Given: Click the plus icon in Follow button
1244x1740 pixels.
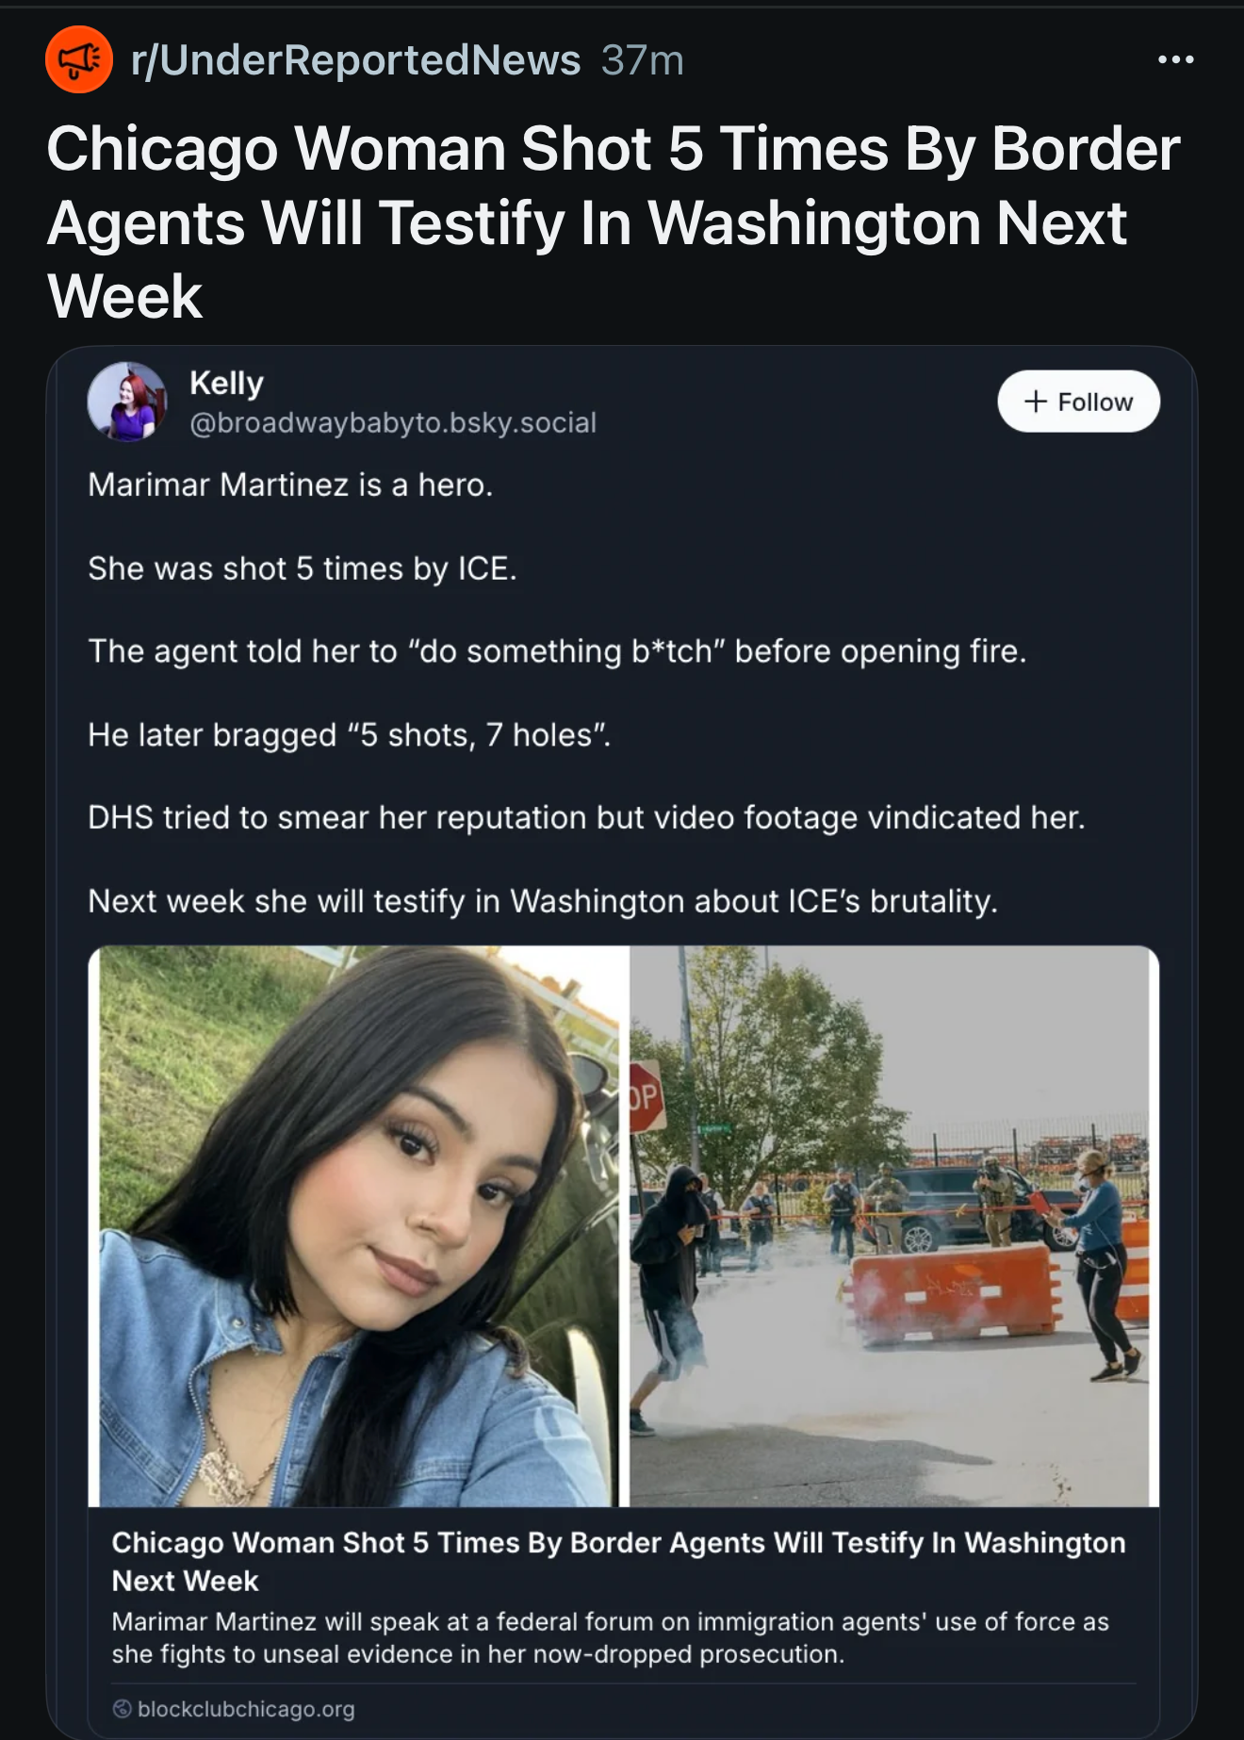Looking at the screenshot, I should (x=1036, y=402).
